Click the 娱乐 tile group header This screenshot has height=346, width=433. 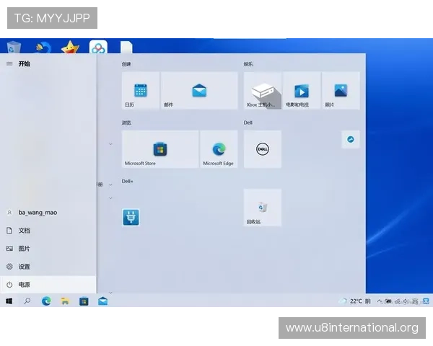[248, 64]
